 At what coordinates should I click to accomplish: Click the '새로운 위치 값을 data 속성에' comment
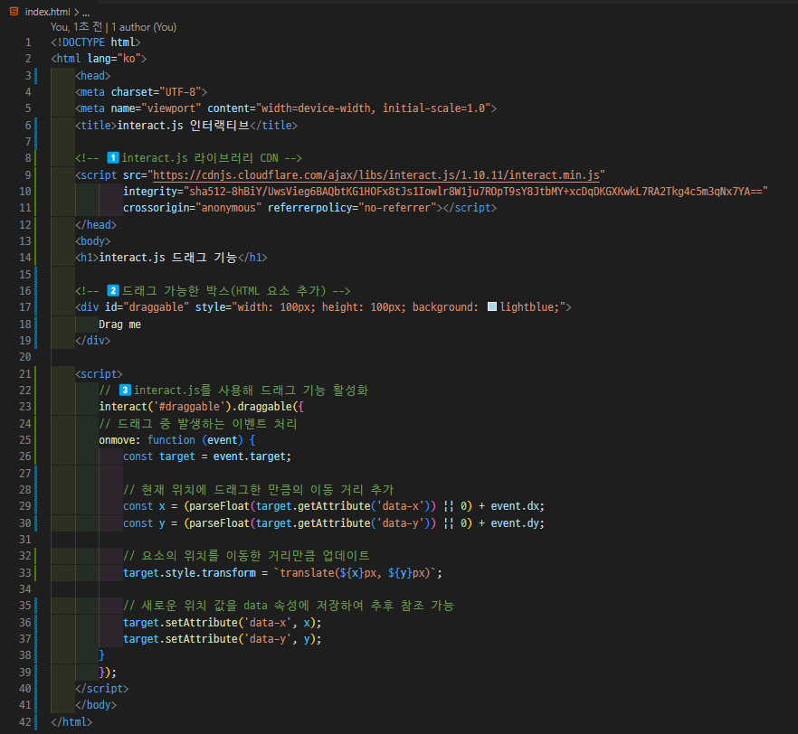[x=289, y=606]
